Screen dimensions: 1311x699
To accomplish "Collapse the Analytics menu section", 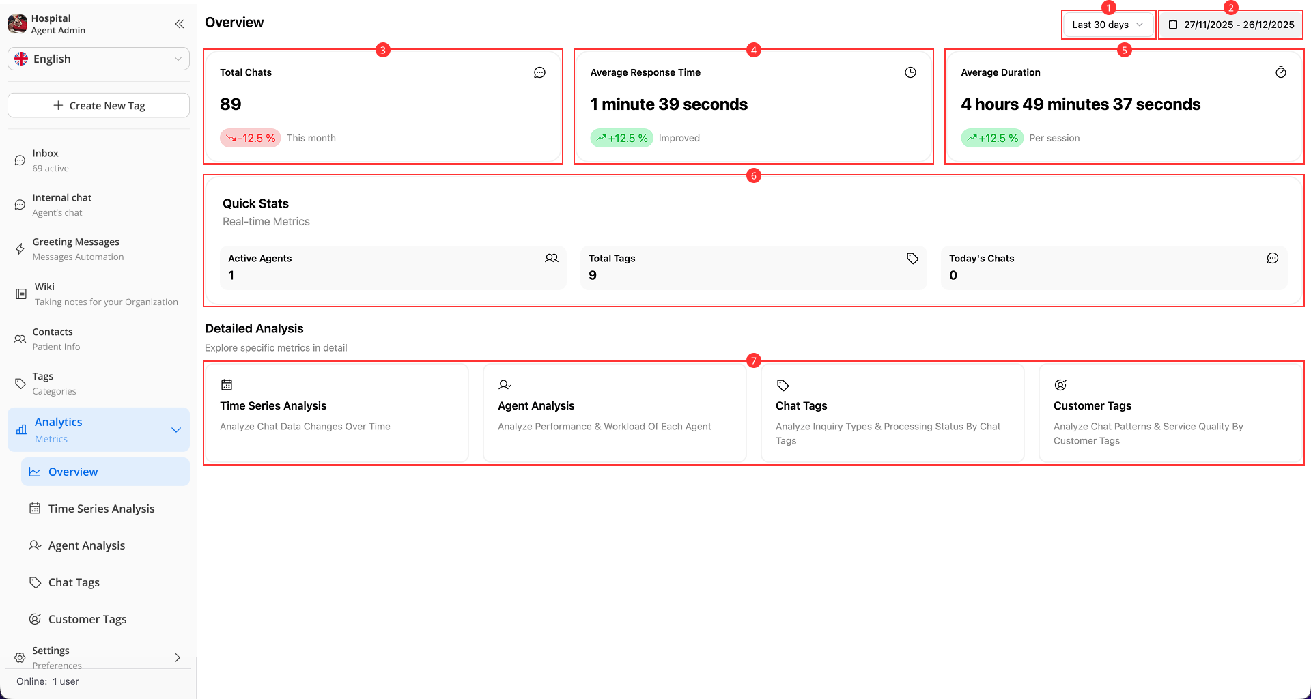I will 175,430.
